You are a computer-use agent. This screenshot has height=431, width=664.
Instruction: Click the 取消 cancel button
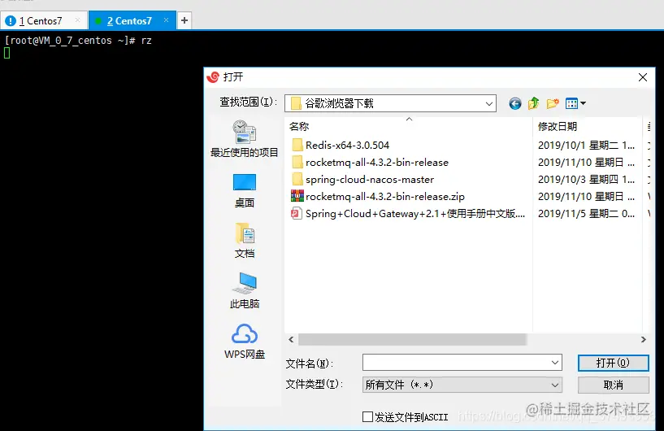[x=613, y=385]
